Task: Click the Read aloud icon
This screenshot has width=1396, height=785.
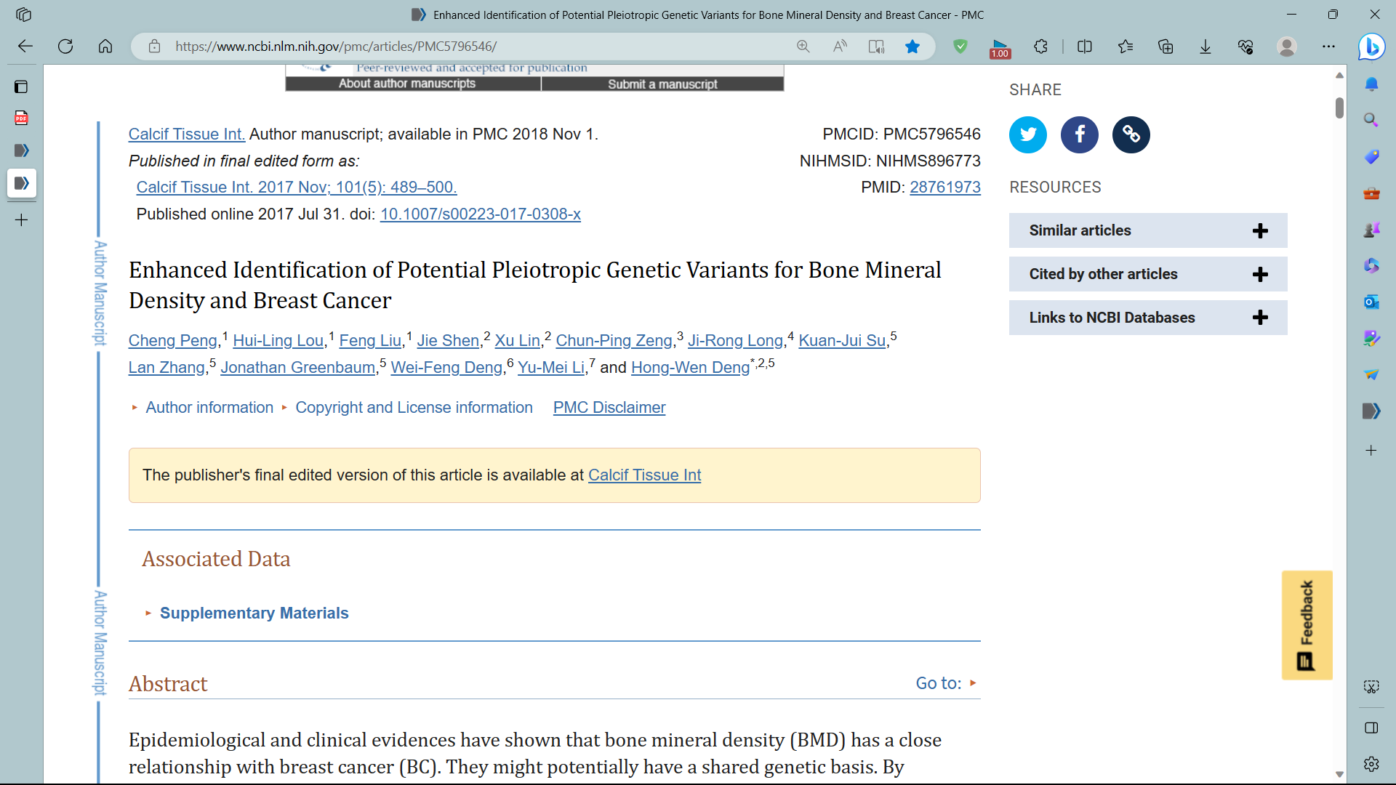Action: click(840, 47)
